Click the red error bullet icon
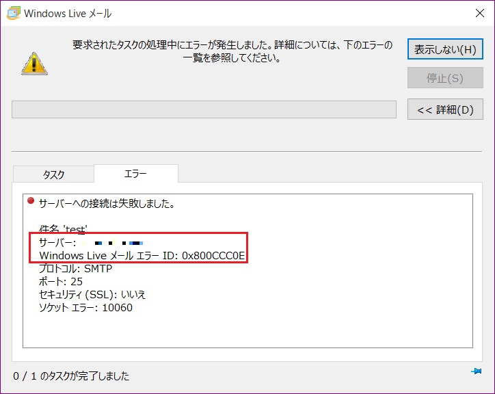Viewport: 495px width, 394px height. (x=31, y=202)
